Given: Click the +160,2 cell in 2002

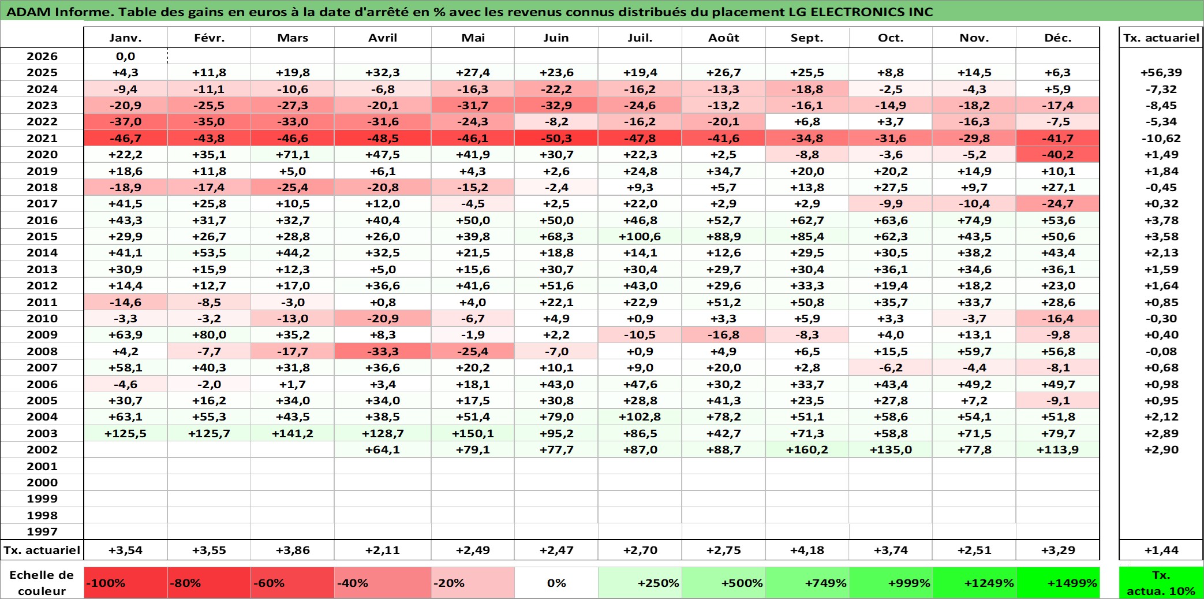Looking at the screenshot, I should click(x=807, y=449).
